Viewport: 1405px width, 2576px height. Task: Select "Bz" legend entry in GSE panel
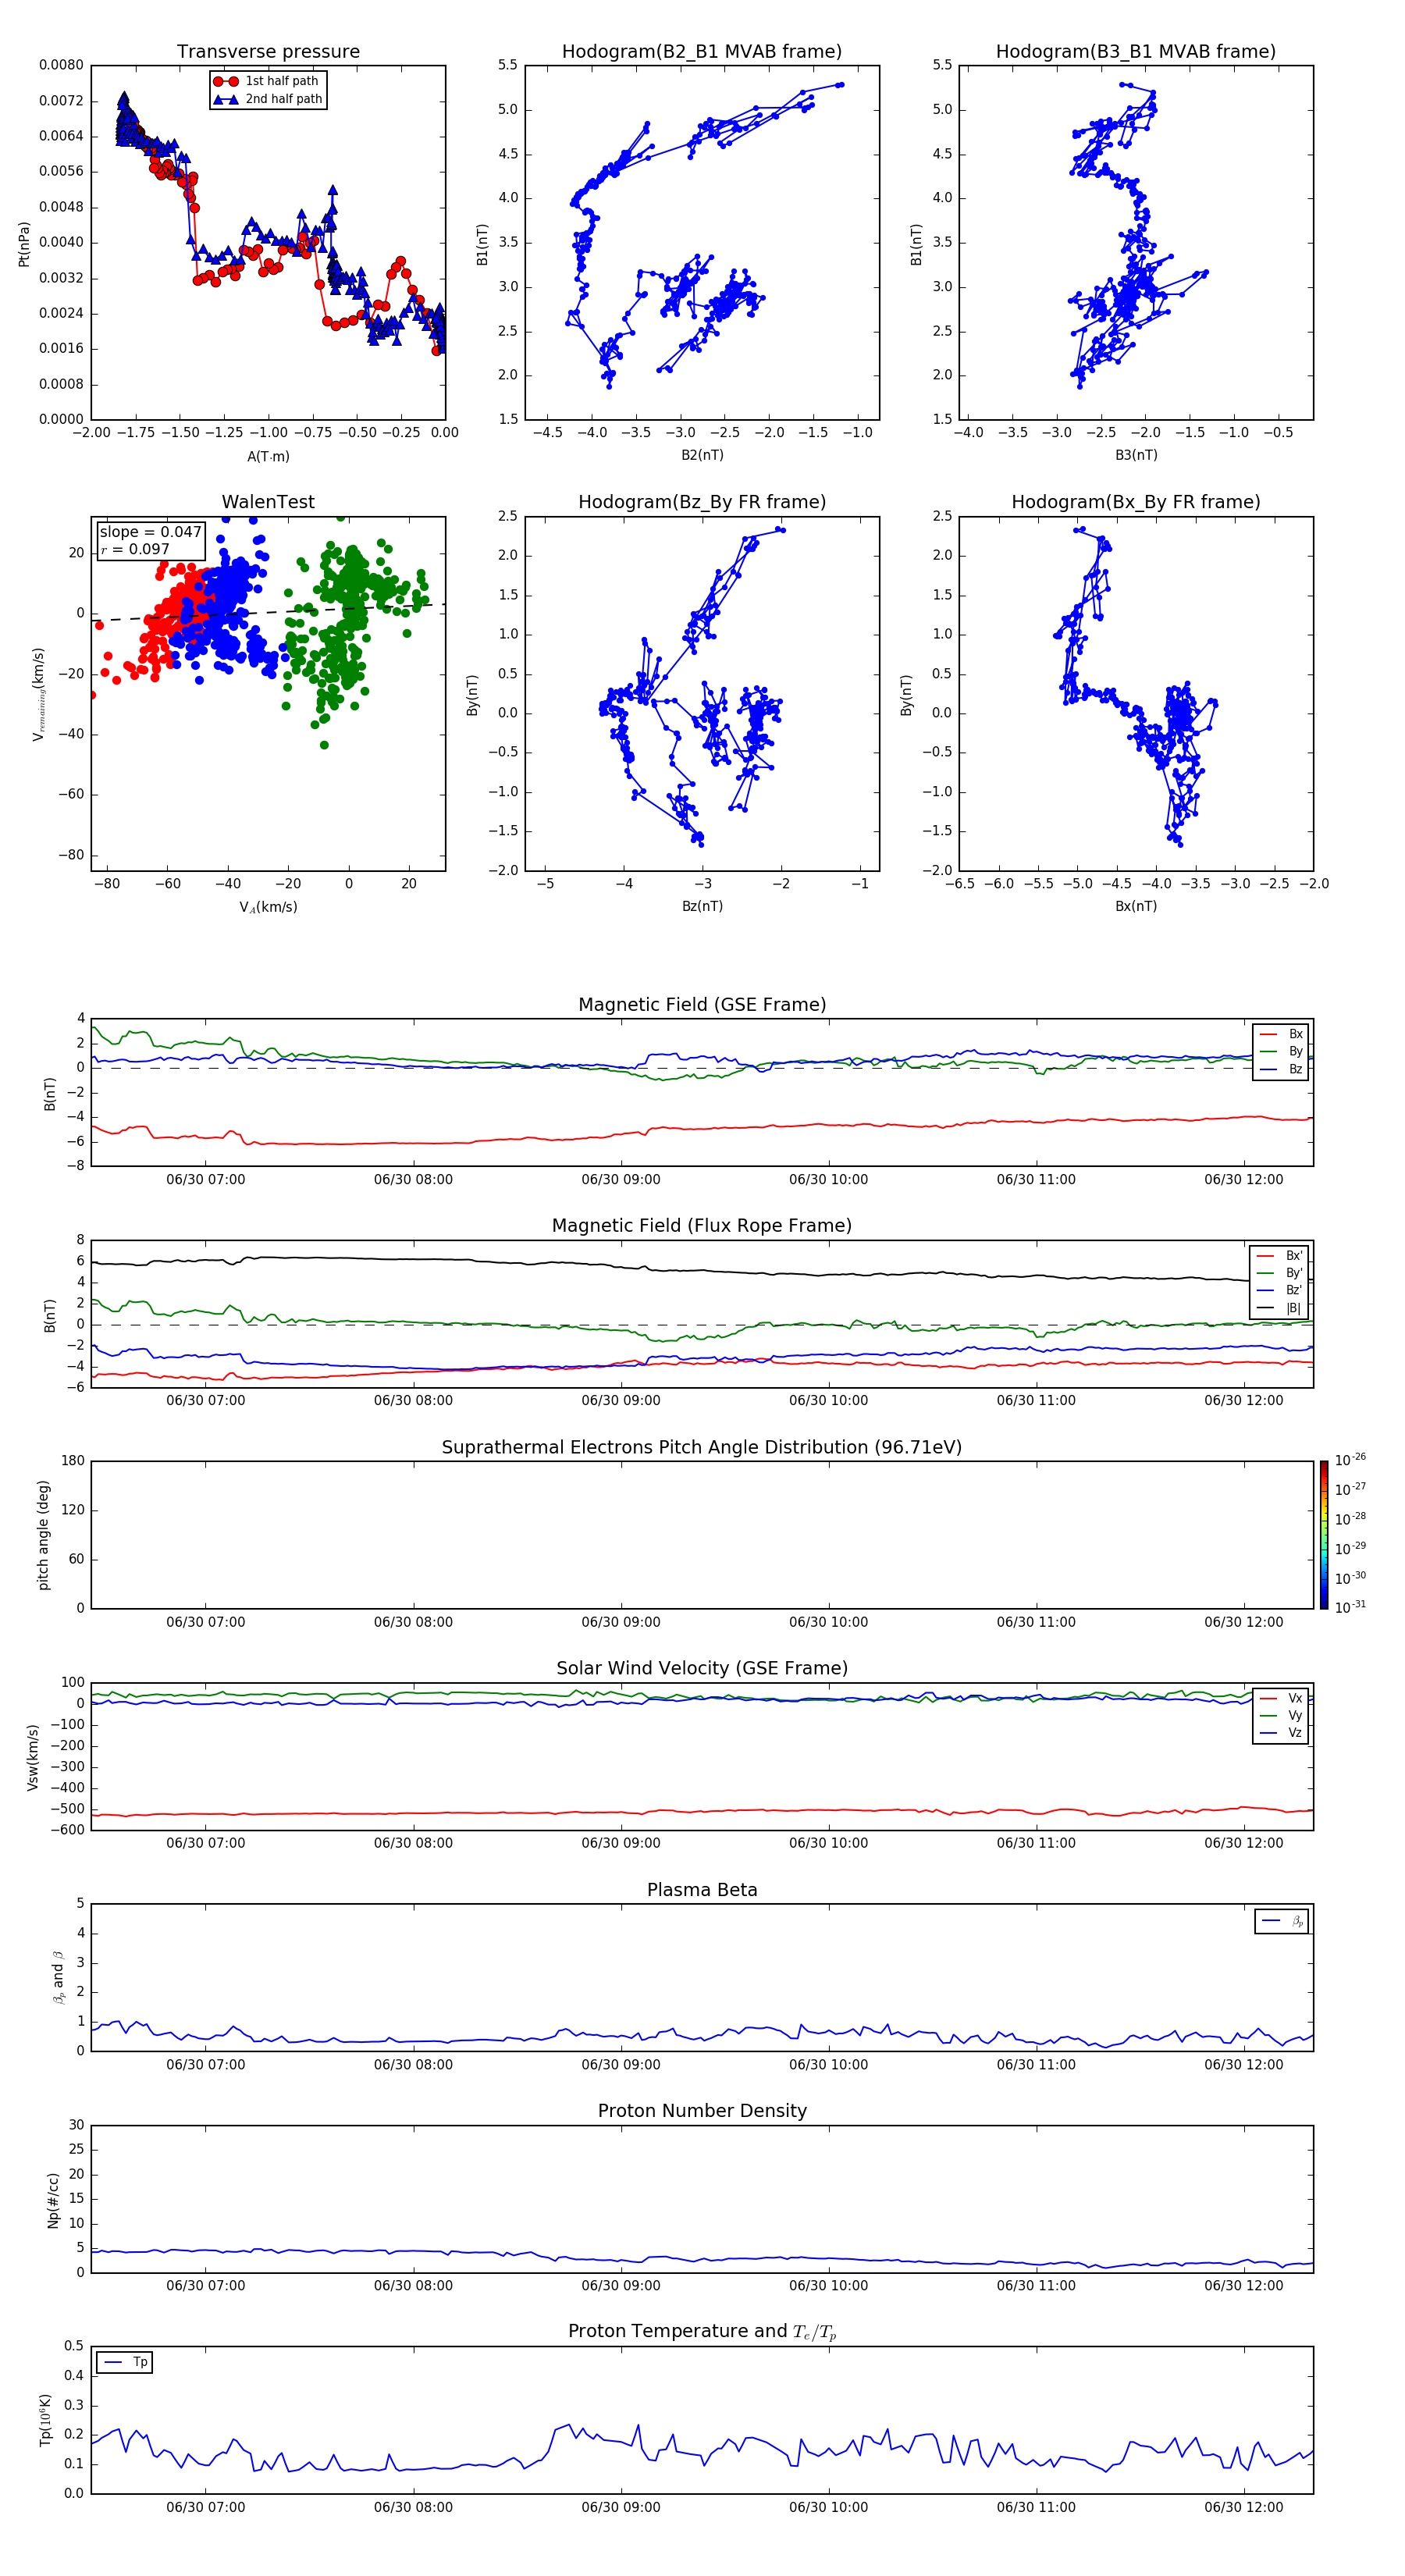[x=1282, y=1069]
